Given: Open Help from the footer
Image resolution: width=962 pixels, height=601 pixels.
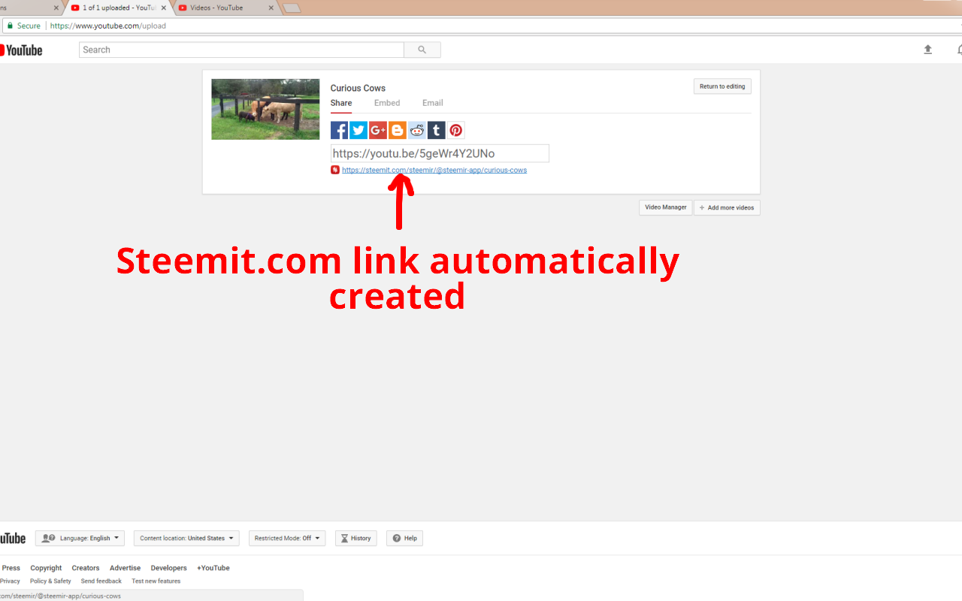Looking at the screenshot, I should pyautogui.click(x=404, y=538).
